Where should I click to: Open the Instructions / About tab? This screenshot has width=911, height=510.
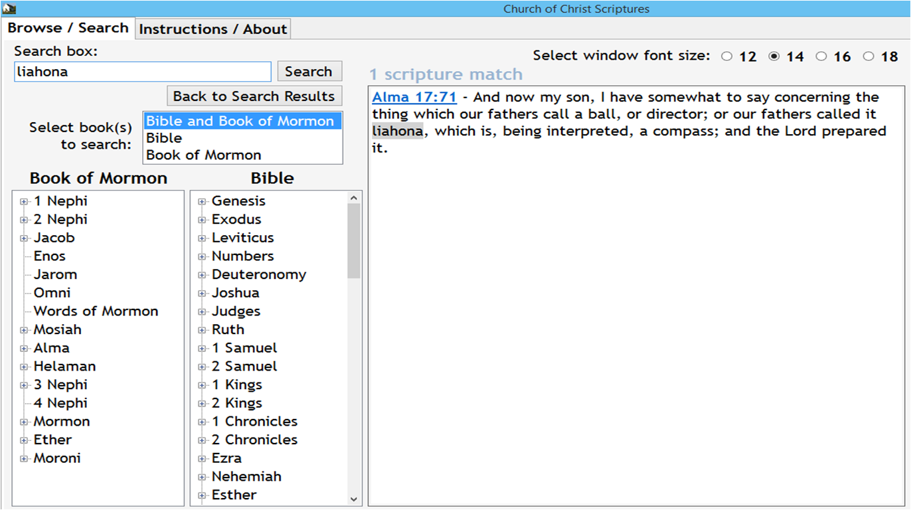pyautogui.click(x=213, y=29)
